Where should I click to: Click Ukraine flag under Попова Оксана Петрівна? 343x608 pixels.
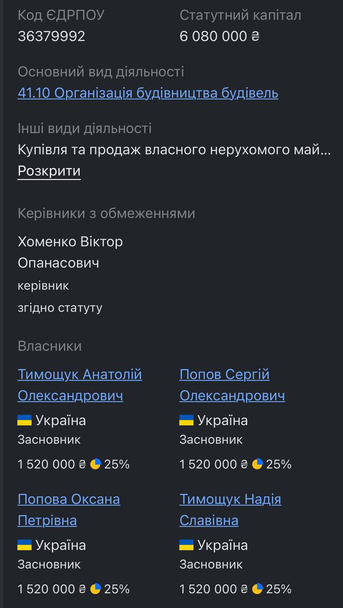[25, 545]
